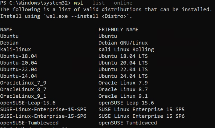Click the NAME column header

[6, 30]
